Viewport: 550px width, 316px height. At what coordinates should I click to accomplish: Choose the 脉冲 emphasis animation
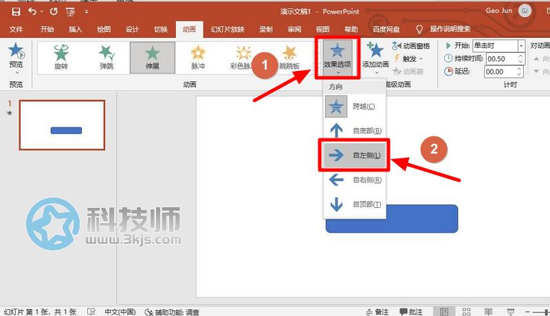tap(198, 57)
